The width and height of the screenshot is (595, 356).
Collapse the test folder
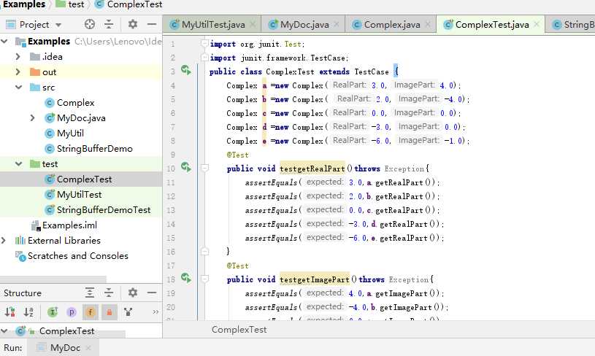[18, 164]
